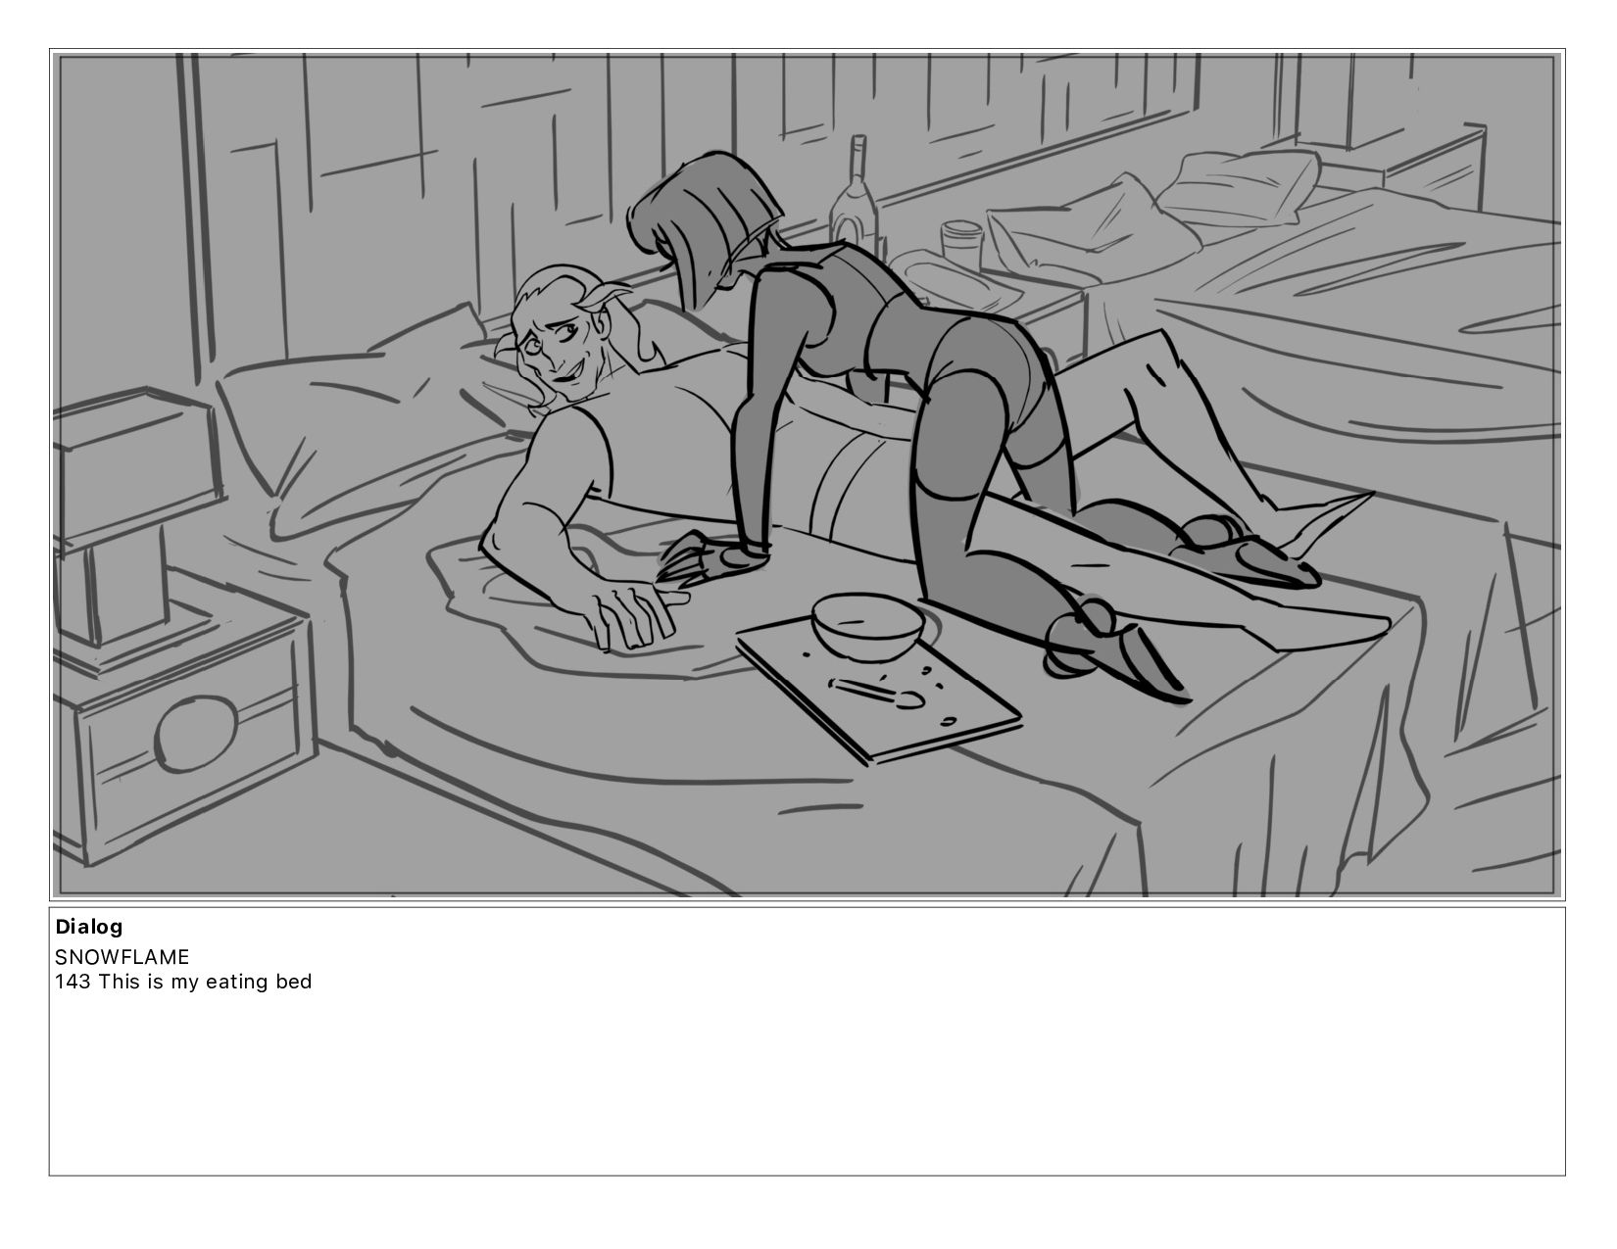Select the SNOWFLAME character name

tap(122, 956)
